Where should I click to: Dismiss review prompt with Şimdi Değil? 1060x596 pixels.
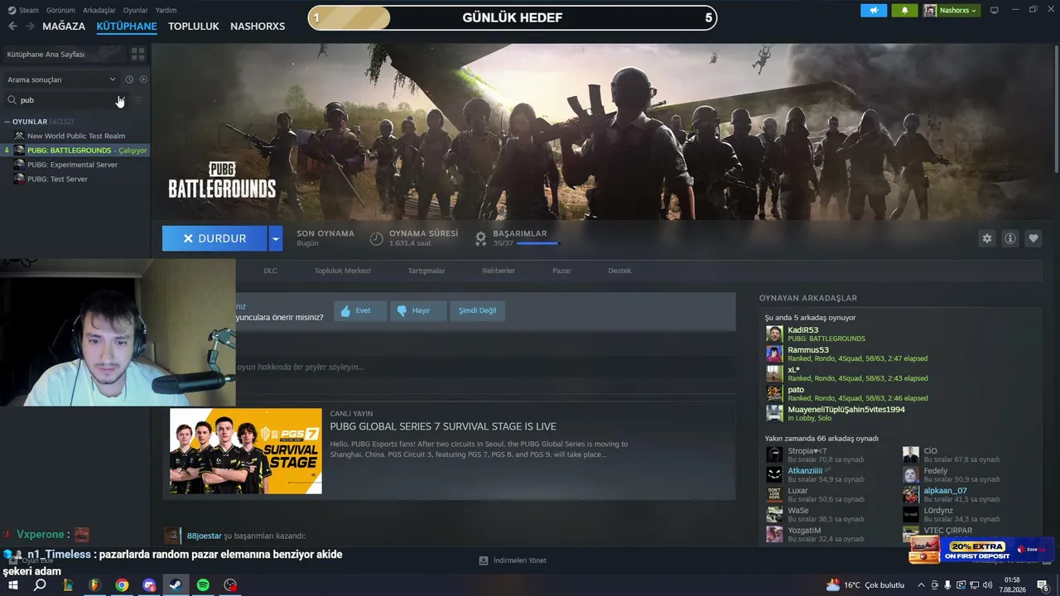coord(478,310)
